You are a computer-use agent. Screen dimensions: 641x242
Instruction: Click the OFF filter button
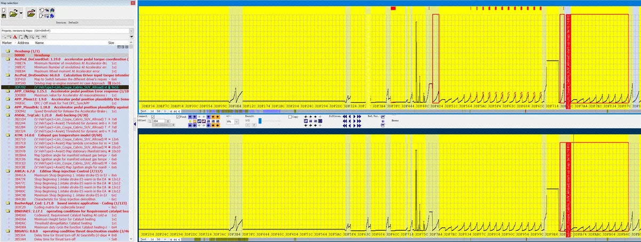pos(44,37)
